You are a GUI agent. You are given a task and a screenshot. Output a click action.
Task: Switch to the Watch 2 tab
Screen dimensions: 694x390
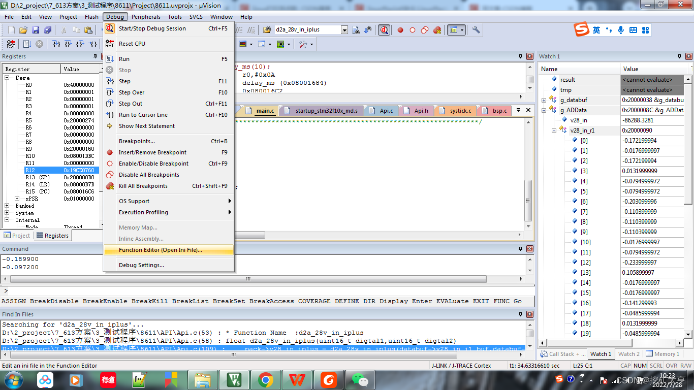628,354
